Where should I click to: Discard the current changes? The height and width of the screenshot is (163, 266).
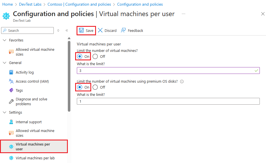pyautogui.click(x=107, y=30)
